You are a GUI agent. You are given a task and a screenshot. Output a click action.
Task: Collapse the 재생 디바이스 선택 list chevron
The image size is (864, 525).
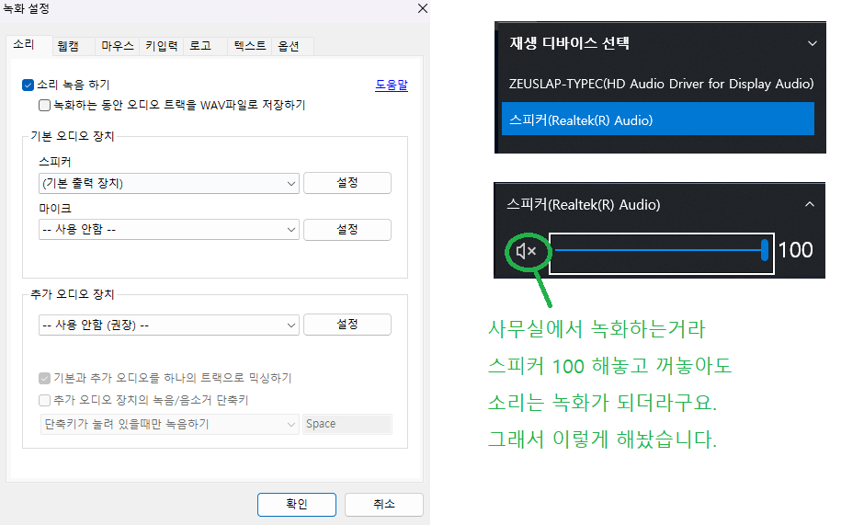(x=813, y=43)
